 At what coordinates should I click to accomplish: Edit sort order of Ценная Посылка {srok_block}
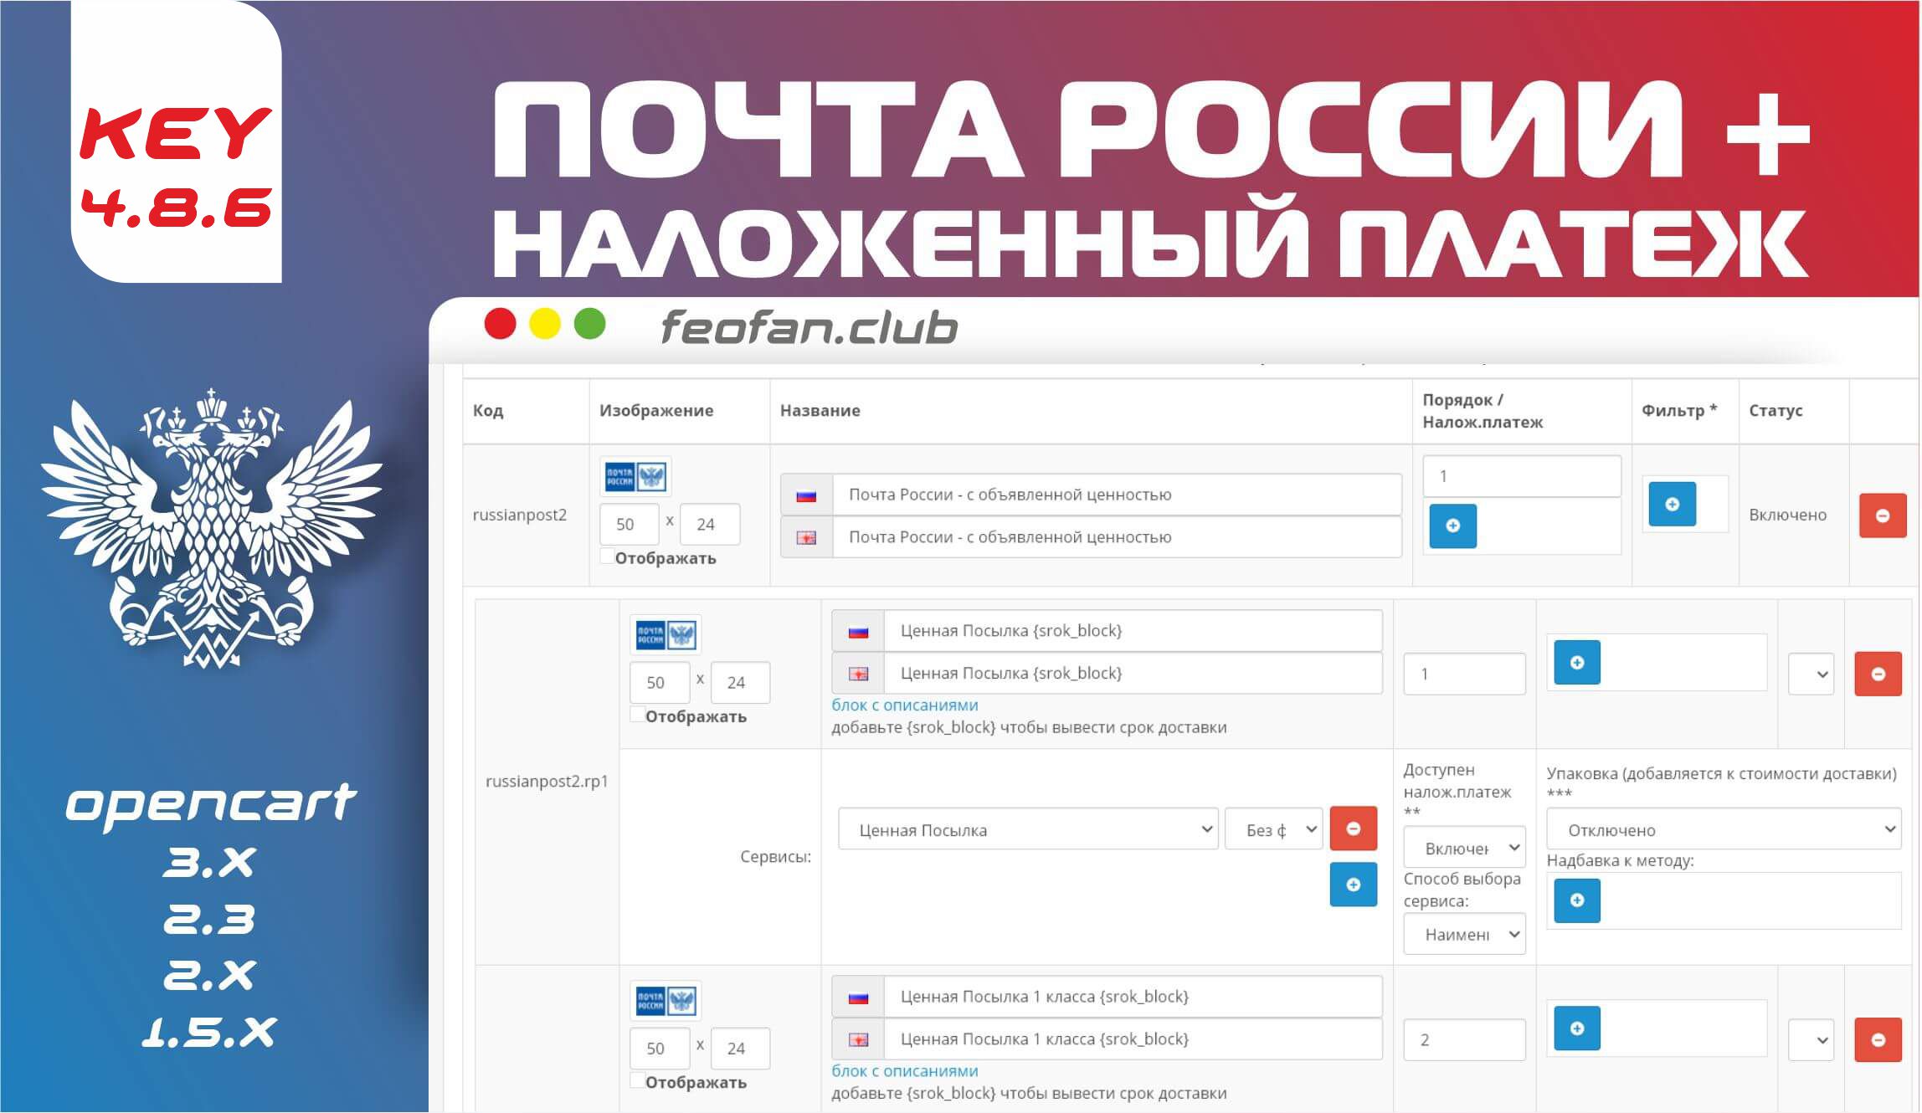[1465, 674]
